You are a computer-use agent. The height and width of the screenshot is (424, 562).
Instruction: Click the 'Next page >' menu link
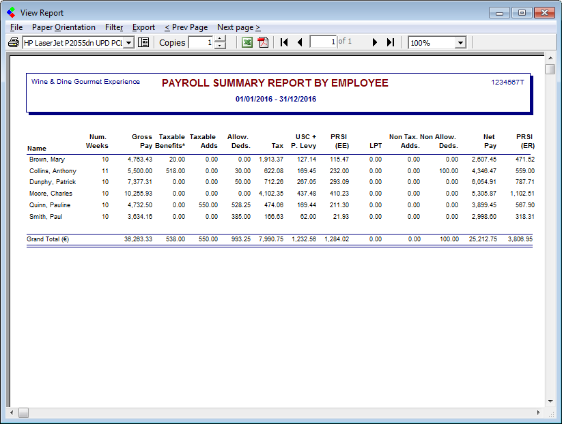tap(238, 27)
